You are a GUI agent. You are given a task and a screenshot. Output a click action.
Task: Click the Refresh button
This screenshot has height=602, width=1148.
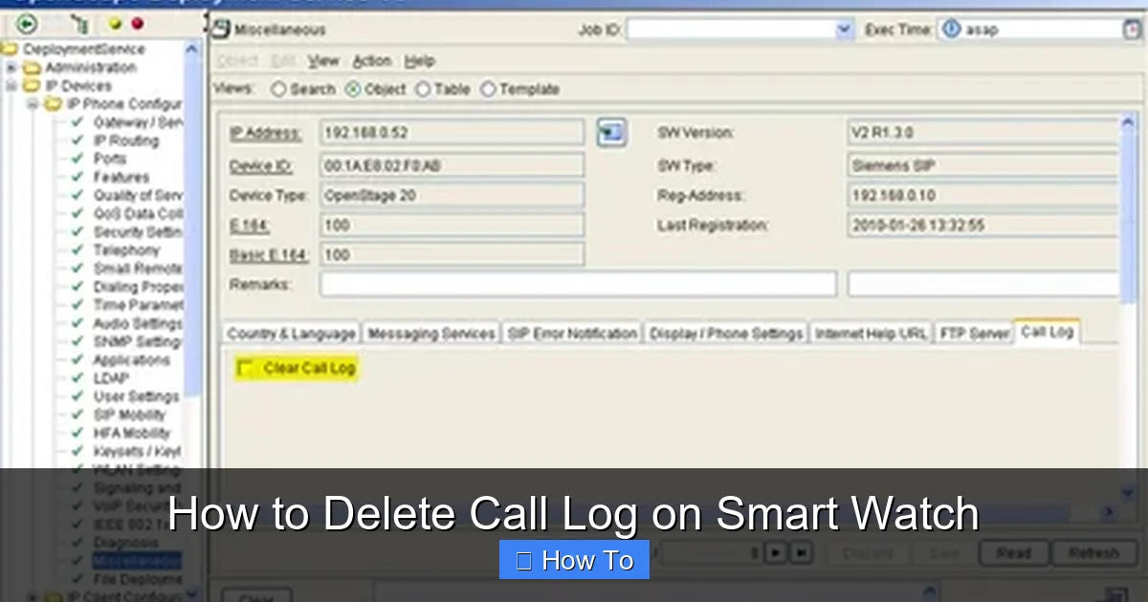point(1094,552)
